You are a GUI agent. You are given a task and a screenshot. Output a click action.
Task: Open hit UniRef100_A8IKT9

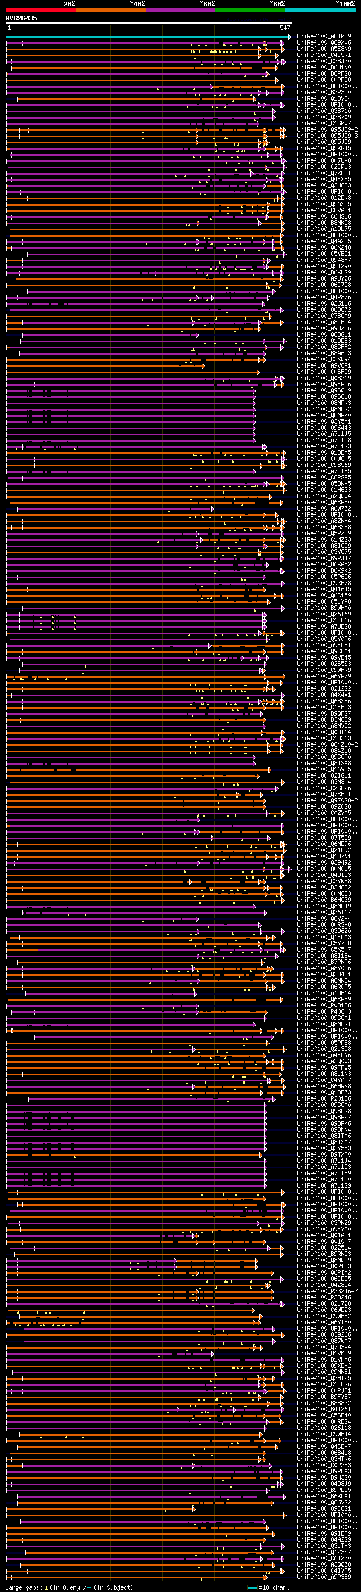(x=324, y=37)
